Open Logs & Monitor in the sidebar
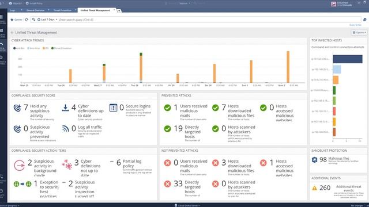The image size is (369, 207). pos(2,47)
